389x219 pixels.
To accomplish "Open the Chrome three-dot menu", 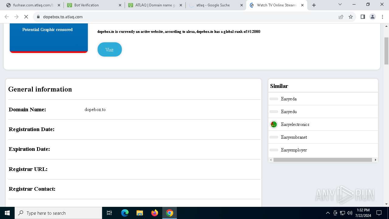I will tap(382, 17).
